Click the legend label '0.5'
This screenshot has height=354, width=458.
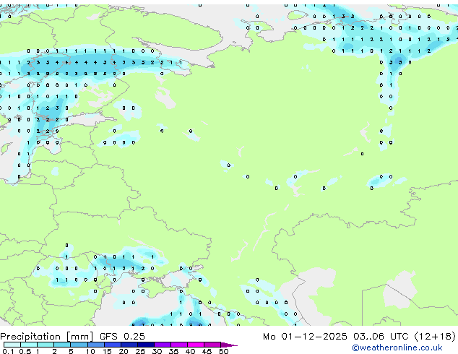coord(25,351)
